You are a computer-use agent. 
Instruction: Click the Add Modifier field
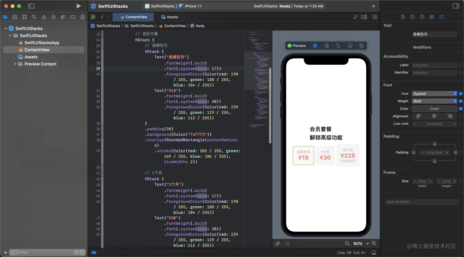tap(422, 202)
